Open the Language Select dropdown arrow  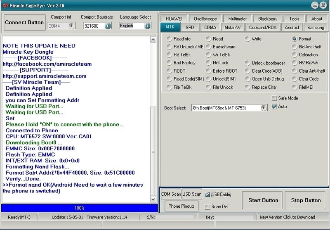[148, 26]
